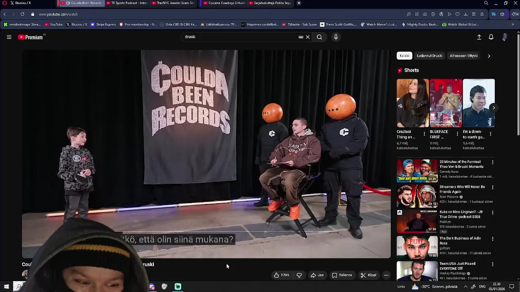Open options for 'I'm a down-to-earth' Short

tap(490, 133)
